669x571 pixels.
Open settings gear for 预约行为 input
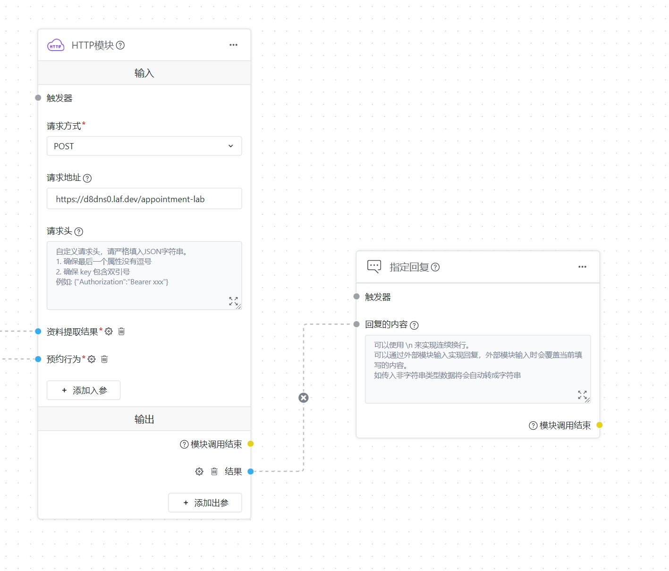[92, 359]
